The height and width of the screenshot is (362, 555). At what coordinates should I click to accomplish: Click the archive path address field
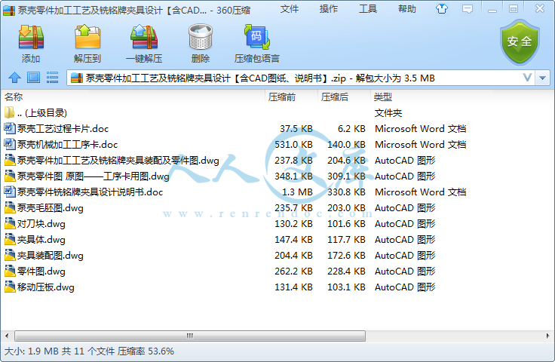coord(301,78)
